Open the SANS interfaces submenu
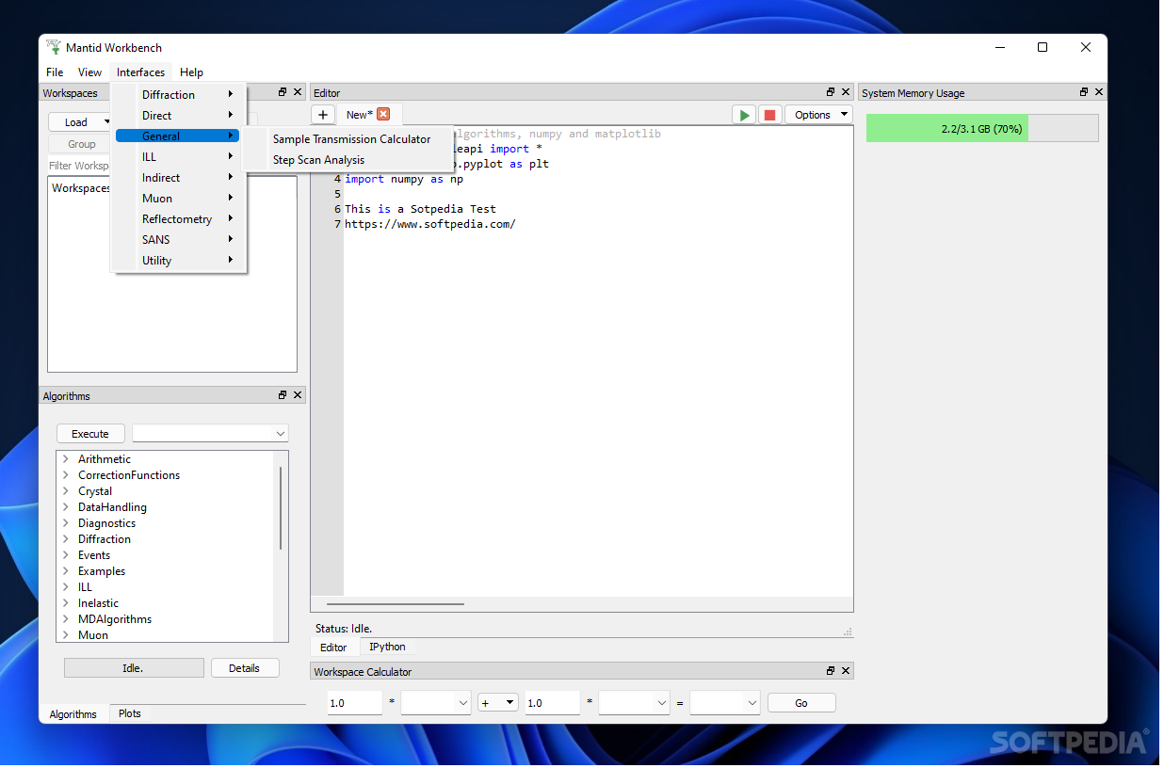This screenshot has height=768, width=1164. tap(178, 239)
